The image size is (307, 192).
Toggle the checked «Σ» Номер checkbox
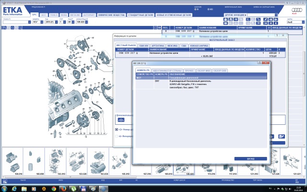[117, 130]
